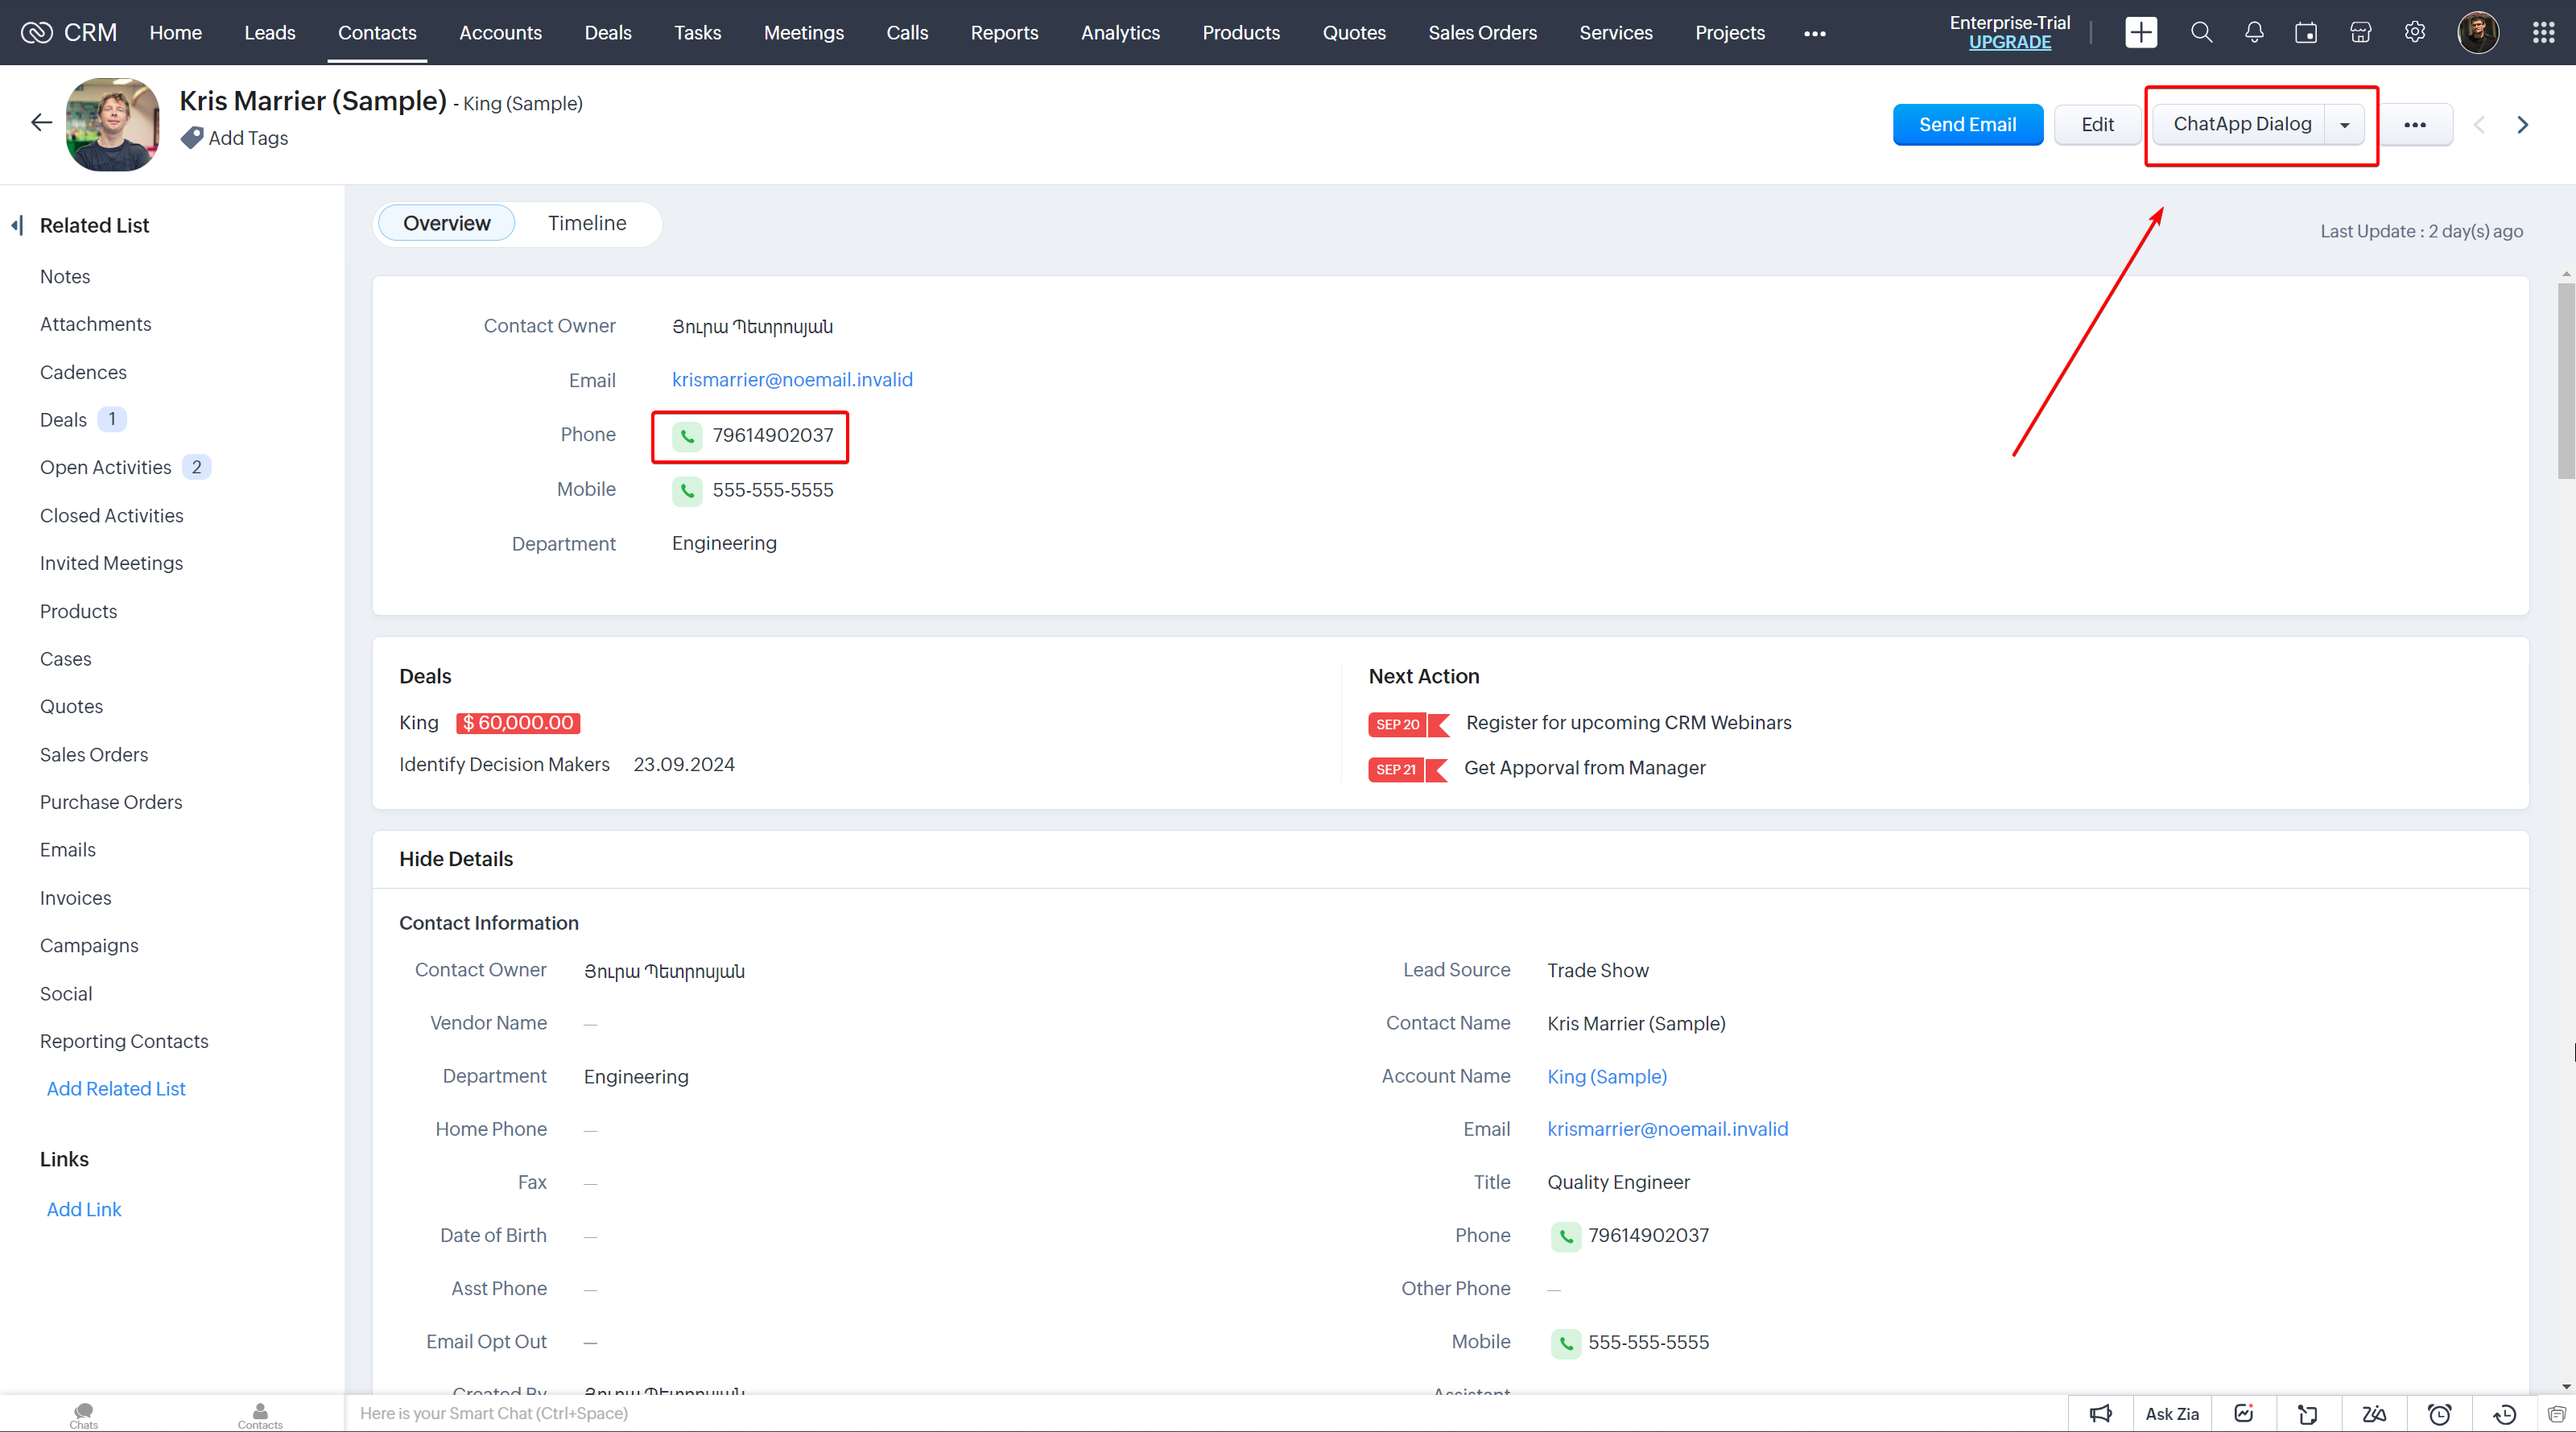The height and width of the screenshot is (1432, 2576).
Task: Click the Add Tags icon
Action: [192, 138]
